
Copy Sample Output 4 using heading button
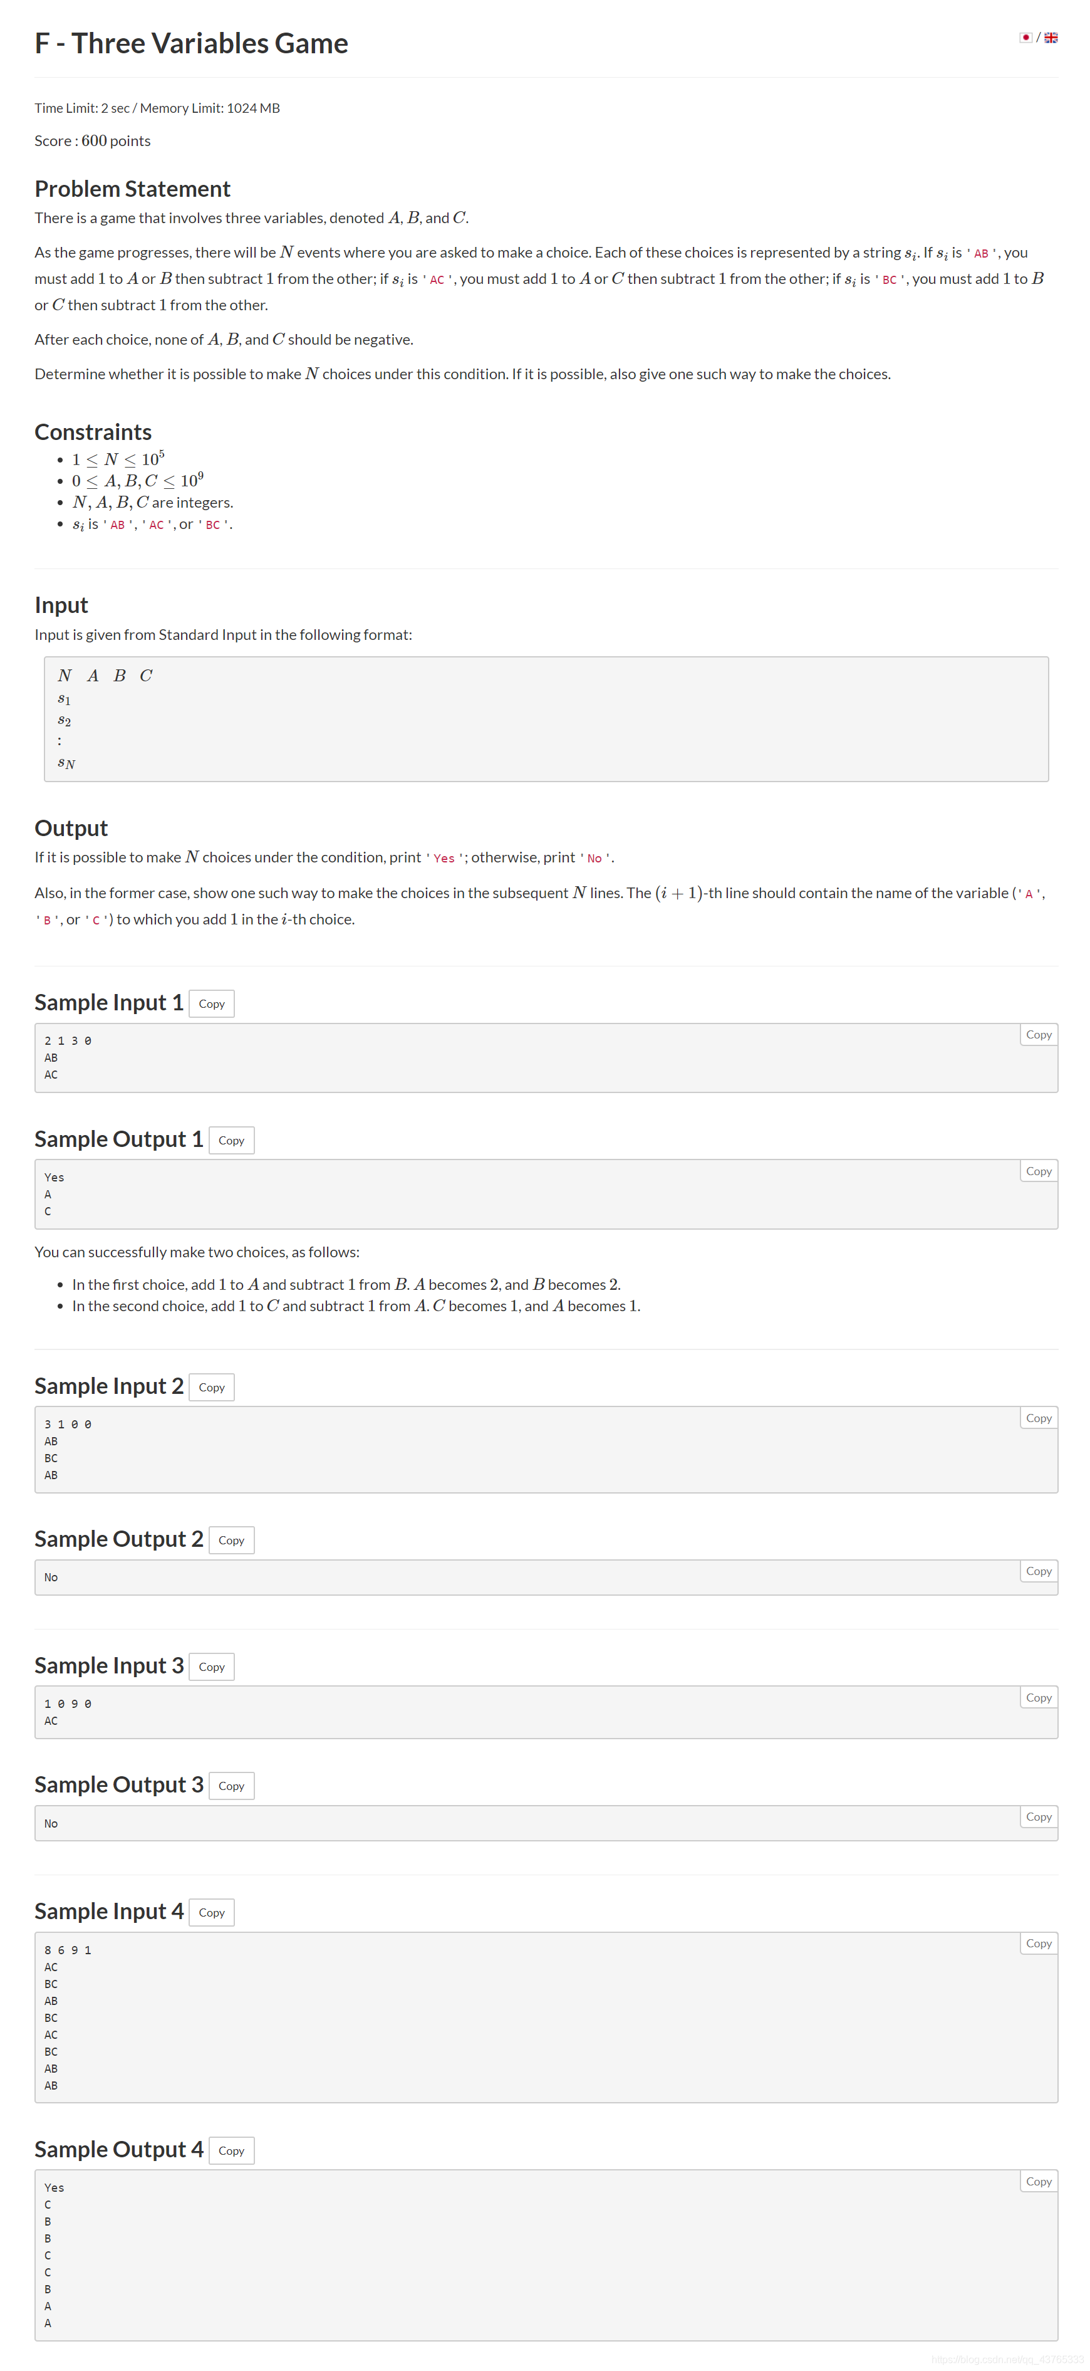[231, 2150]
